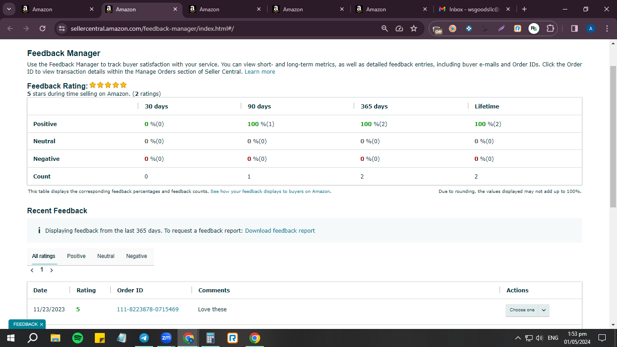617x347 pixels.
Task: Switch to the Positive feedback tab
Action: coord(76,256)
